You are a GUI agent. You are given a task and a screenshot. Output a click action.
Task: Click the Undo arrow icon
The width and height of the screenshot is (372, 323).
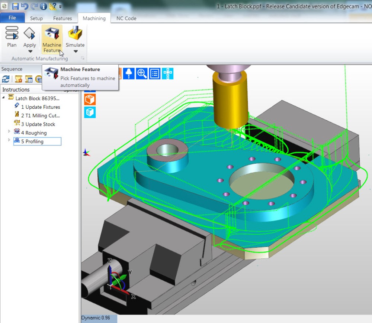[x=25, y=6]
